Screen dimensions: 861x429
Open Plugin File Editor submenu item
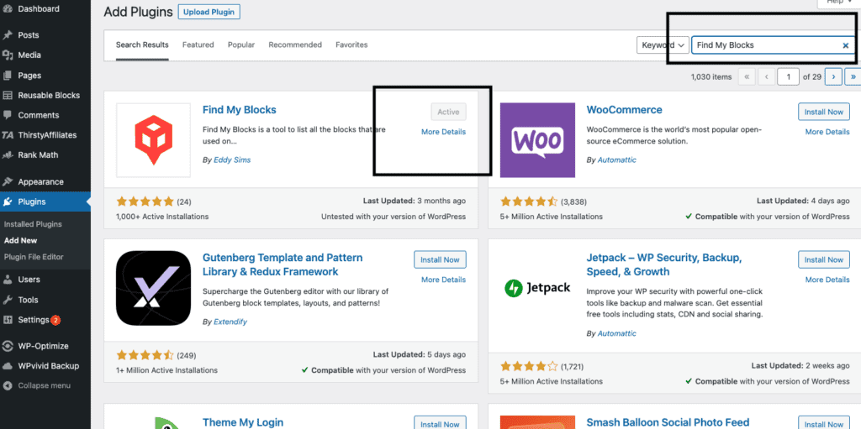[x=34, y=257]
